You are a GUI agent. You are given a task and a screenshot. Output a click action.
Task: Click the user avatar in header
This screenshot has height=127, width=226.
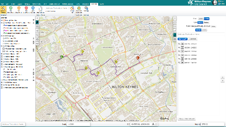pos(215,2)
